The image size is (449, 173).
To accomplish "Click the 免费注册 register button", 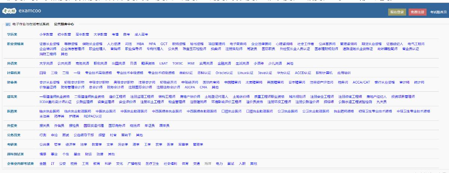I will (417, 12).
